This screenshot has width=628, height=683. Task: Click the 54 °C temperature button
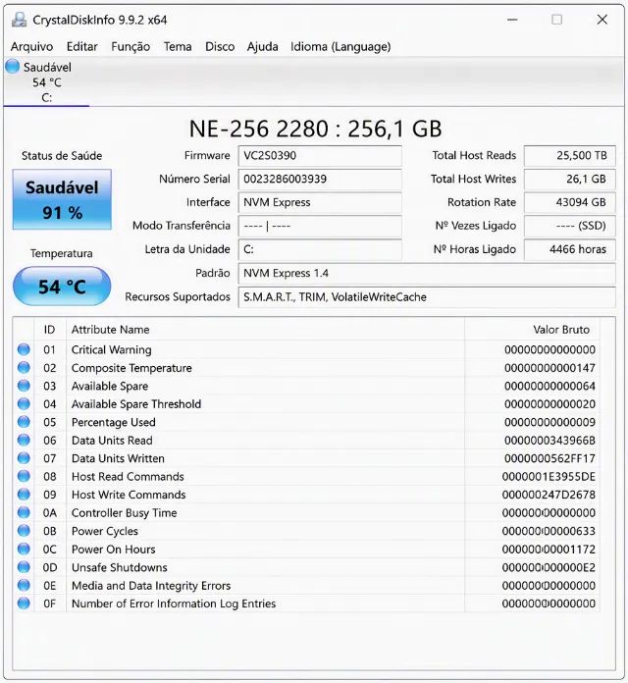click(62, 287)
